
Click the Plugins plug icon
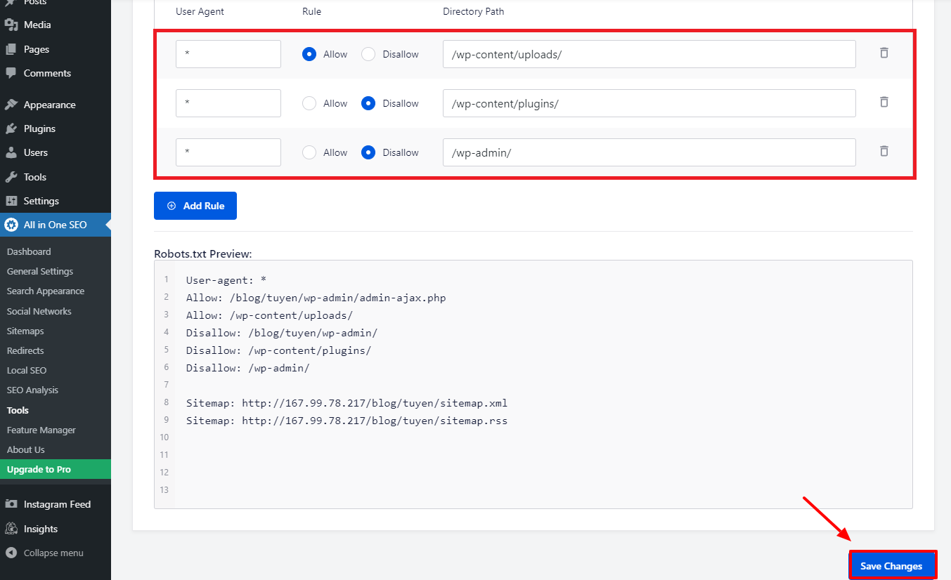11,128
